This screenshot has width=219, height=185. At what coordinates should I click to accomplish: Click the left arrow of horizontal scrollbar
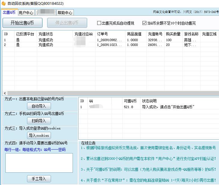tap(5, 93)
